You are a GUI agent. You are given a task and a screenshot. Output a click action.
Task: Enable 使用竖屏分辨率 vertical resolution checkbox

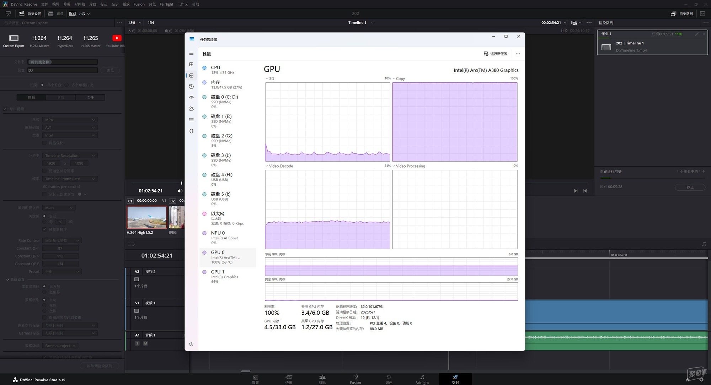tap(44, 171)
